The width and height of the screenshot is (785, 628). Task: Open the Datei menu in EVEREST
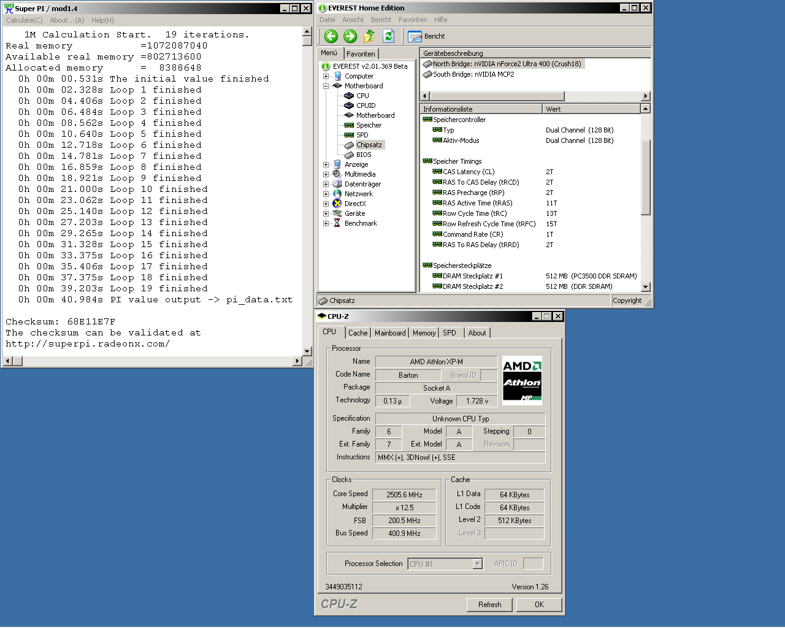(327, 20)
